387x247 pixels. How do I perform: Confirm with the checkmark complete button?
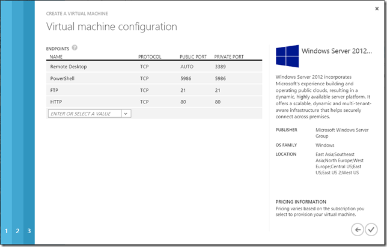click(x=371, y=230)
